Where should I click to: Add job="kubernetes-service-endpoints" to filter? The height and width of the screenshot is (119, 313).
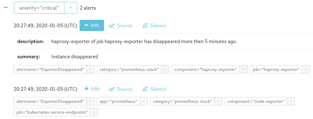[94, 112]
